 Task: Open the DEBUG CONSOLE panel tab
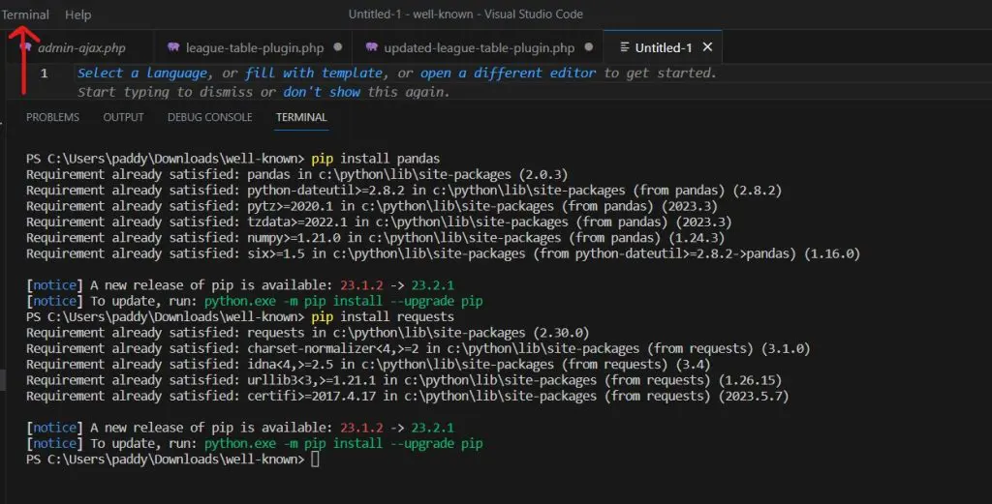210,117
